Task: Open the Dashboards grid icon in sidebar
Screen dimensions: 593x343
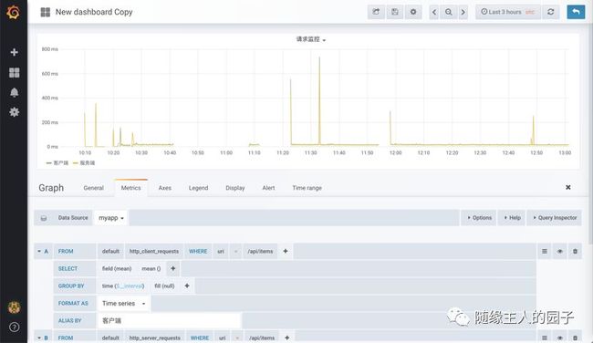Action: 14,73
